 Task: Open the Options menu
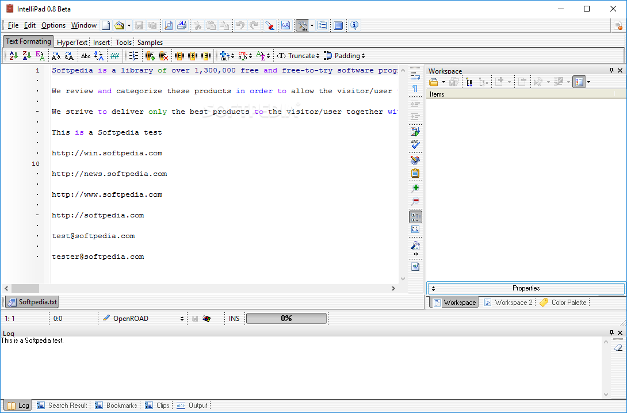(x=53, y=25)
